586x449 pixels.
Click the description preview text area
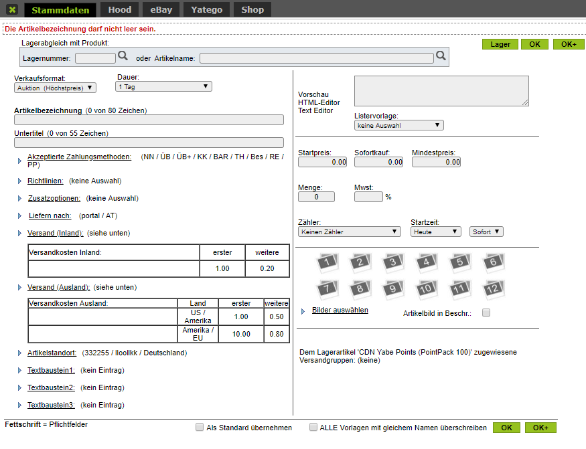click(x=441, y=91)
